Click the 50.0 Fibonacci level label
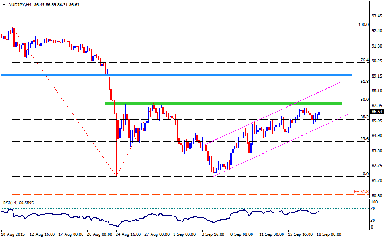 coord(365,100)
